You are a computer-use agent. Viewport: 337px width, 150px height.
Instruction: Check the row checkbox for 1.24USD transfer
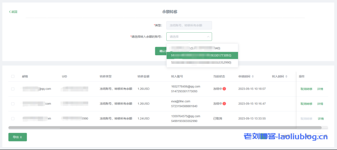coord(13,118)
